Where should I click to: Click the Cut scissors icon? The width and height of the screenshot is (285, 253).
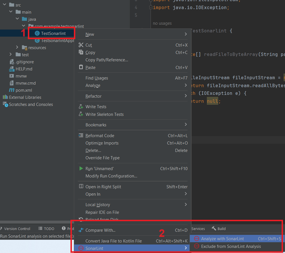(x=81, y=45)
